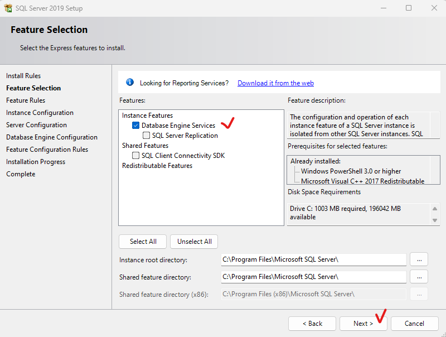Click the Select All button
Image resolution: width=446 pixels, height=337 pixels.
point(143,242)
